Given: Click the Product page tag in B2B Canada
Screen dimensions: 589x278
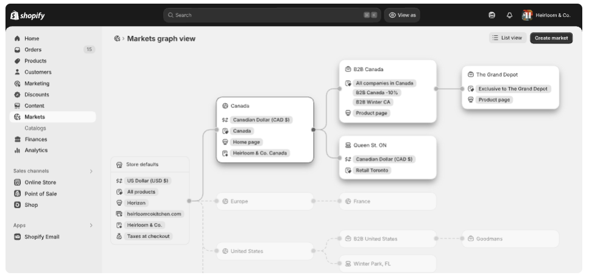Looking at the screenshot, I should tap(372, 113).
